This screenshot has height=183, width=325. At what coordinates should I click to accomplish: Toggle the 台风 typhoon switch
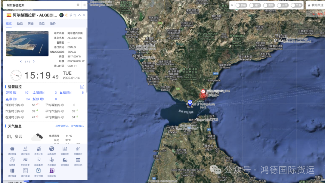point(283,5)
